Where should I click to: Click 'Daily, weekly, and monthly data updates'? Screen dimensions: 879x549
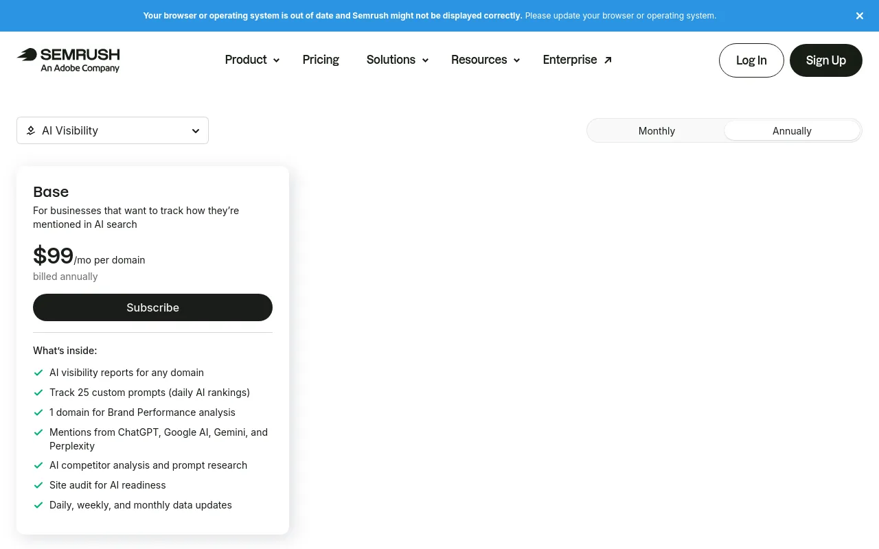click(141, 505)
